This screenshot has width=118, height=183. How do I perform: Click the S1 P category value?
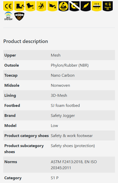(54, 178)
